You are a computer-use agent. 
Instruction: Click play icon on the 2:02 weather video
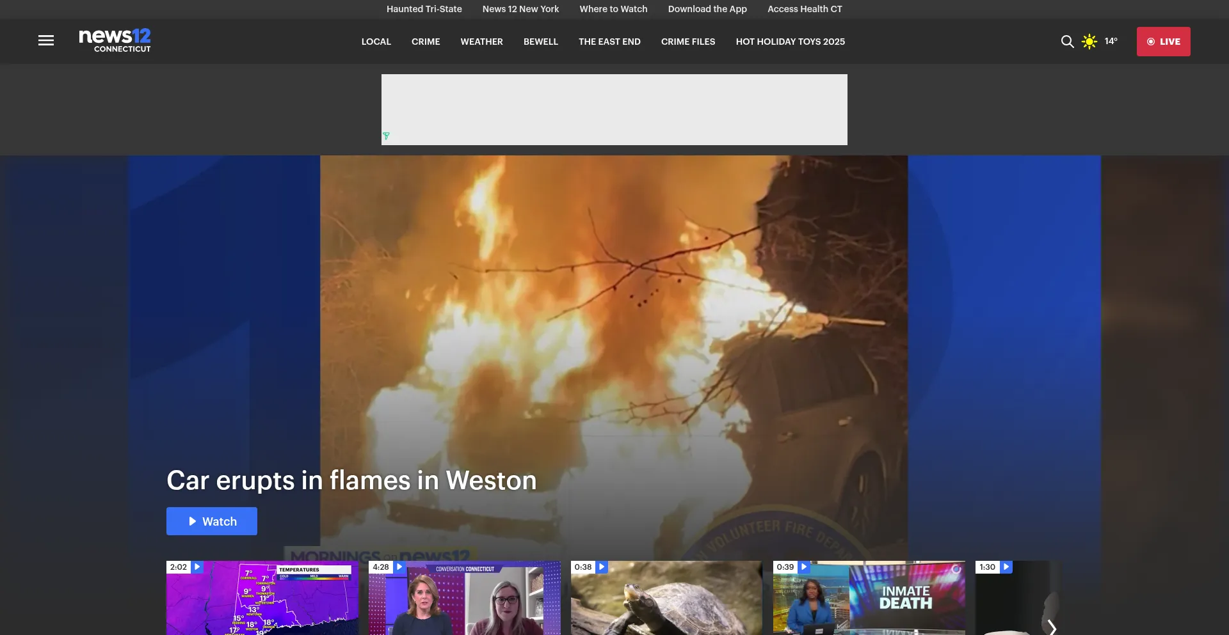(x=197, y=567)
